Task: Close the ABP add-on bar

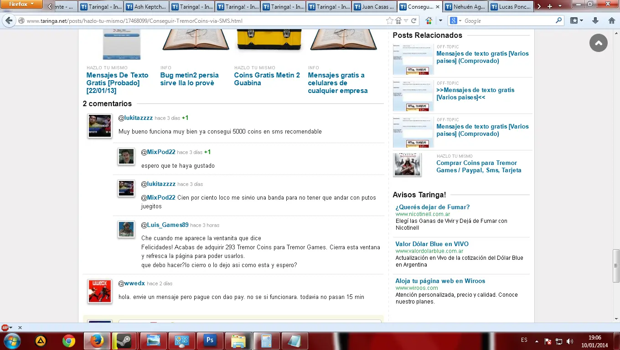Action: [20, 328]
